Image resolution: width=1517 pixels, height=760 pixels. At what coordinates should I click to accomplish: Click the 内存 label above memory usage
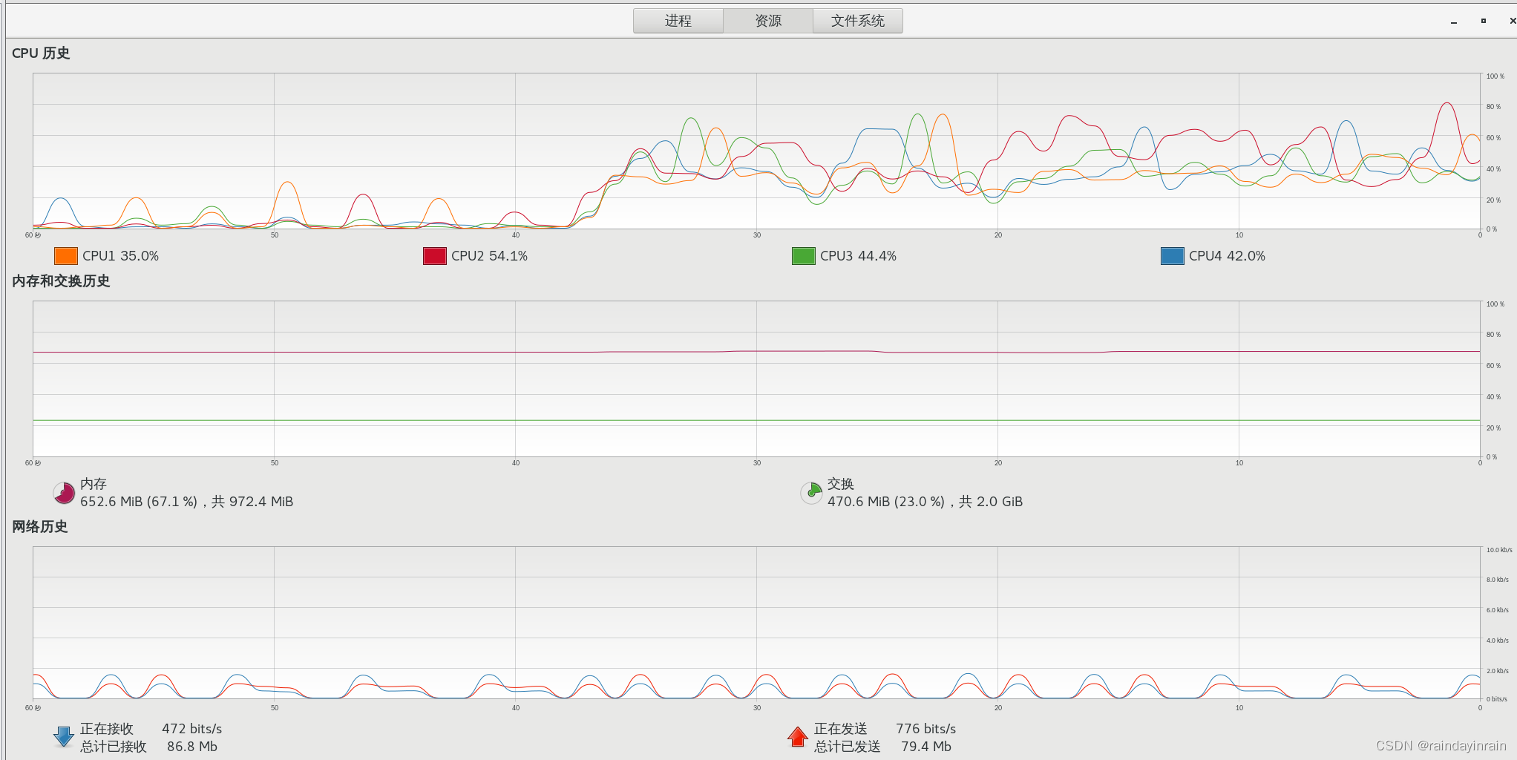[x=94, y=484]
